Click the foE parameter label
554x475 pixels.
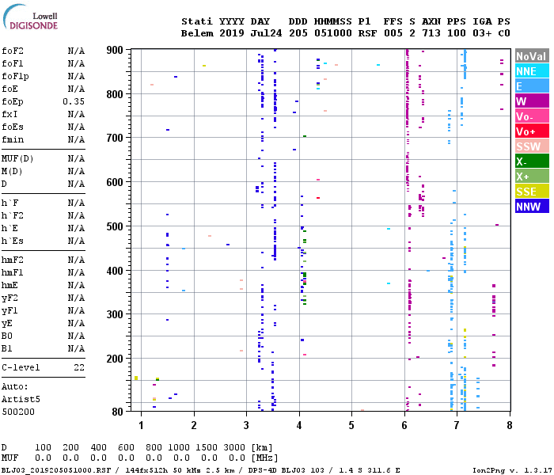9,89
